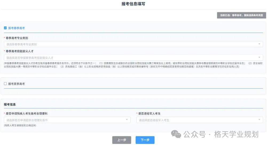Click the 上一步 button

coord(121,140)
